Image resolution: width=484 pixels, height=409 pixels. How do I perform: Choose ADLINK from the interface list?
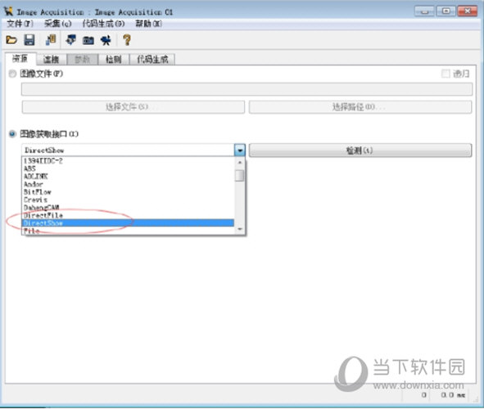[128, 177]
